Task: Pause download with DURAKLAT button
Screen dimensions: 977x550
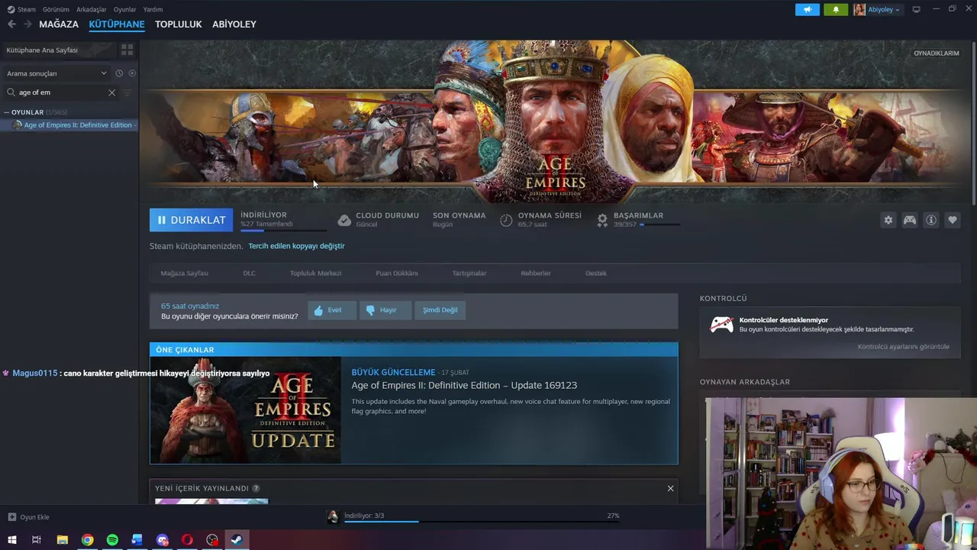Action: 192,220
